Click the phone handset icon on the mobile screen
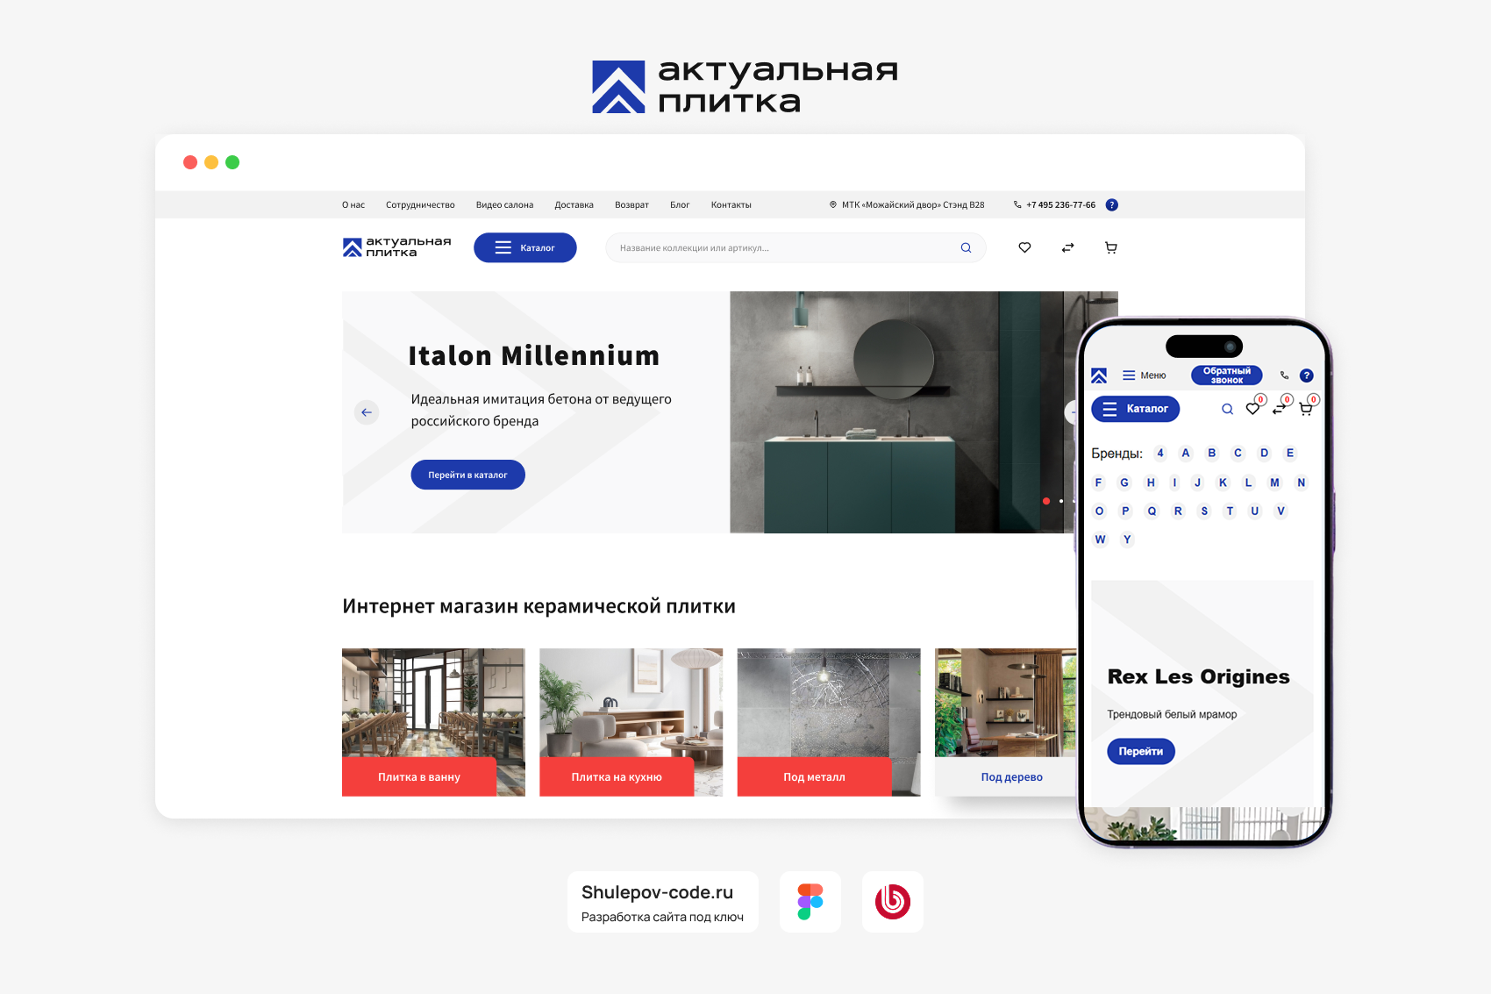The width and height of the screenshot is (1491, 994). point(1284,375)
